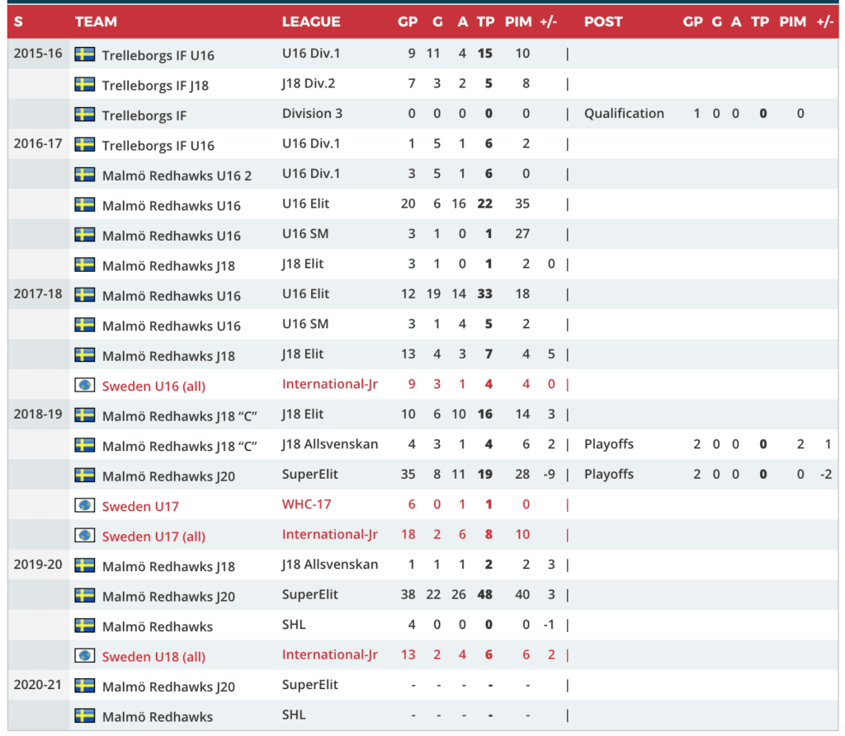The image size is (845, 736).
Task: Click the first PIM column header
Action: (x=518, y=21)
